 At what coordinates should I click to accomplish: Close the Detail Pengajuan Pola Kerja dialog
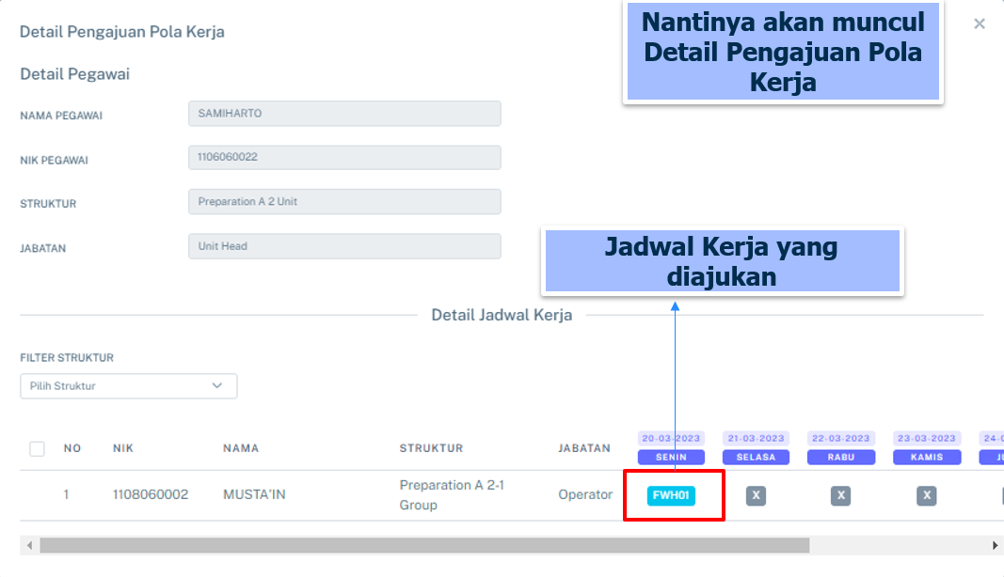980,24
